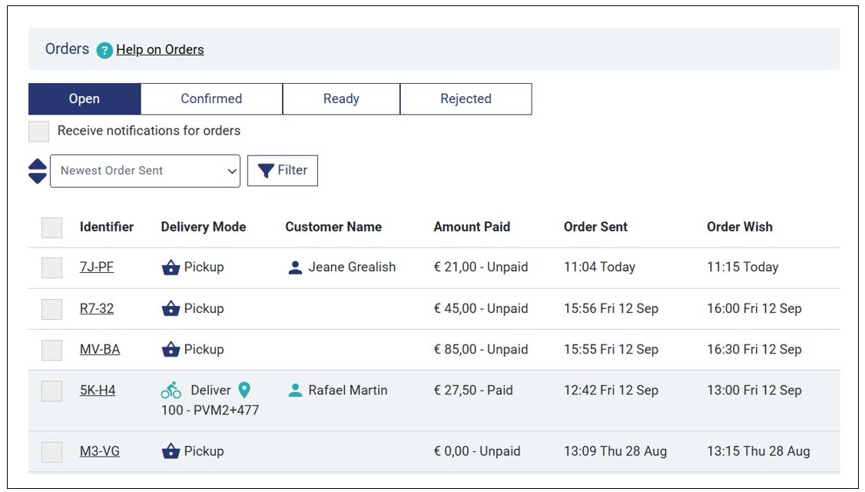The width and height of the screenshot is (865, 492).
Task: Click the teal help question mark icon
Action: click(x=105, y=51)
